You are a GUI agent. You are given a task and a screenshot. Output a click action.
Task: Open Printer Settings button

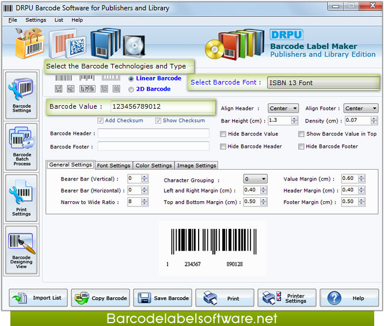pos(287,298)
